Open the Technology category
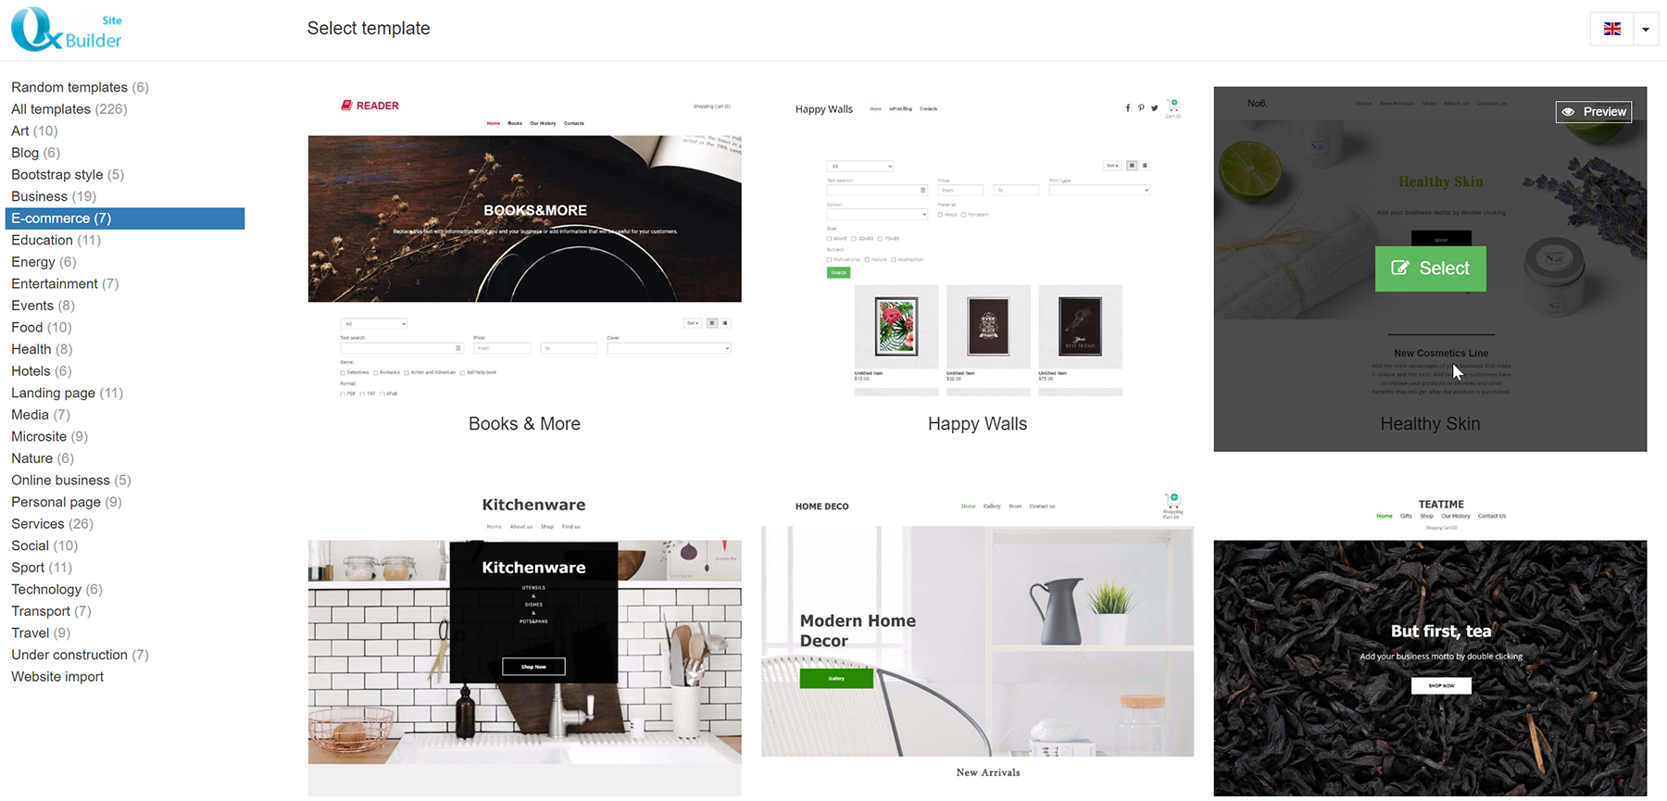The image size is (1667, 801). point(56,590)
